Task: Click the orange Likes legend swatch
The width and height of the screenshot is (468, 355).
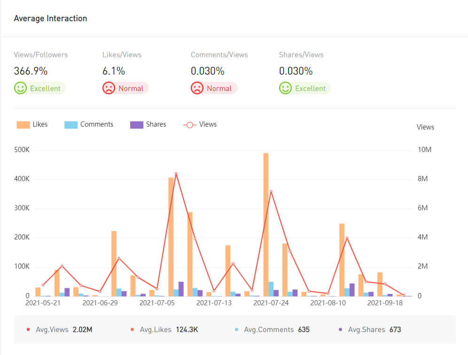Action: pos(23,125)
